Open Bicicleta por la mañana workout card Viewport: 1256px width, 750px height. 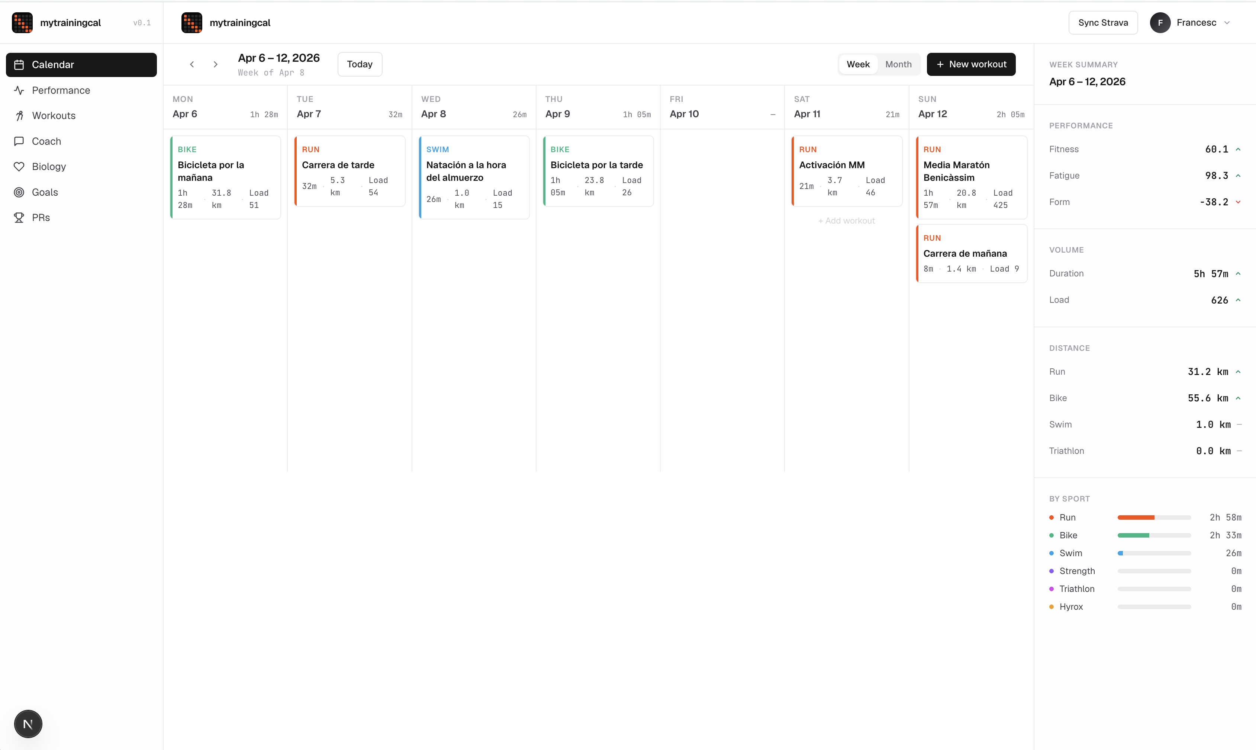[225, 177]
